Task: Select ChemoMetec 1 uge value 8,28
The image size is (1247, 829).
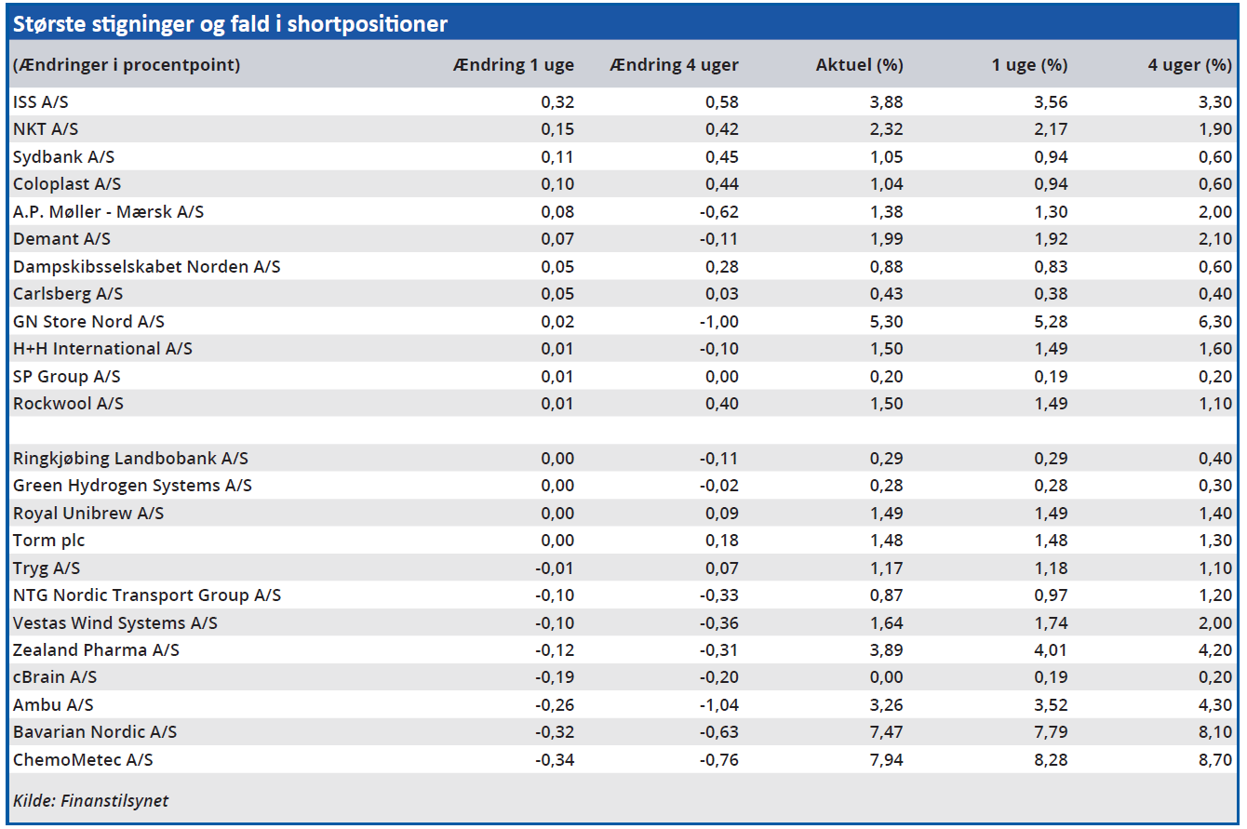Action: tap(1051, 760)
